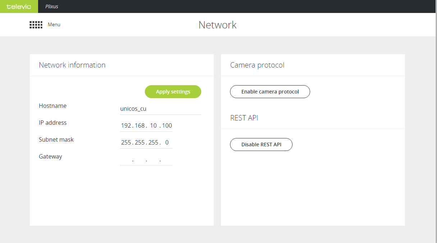The height and width of the screenshot is (243, 437).
Task: Select the last IP address octet 100
Action: pos(167,125)
